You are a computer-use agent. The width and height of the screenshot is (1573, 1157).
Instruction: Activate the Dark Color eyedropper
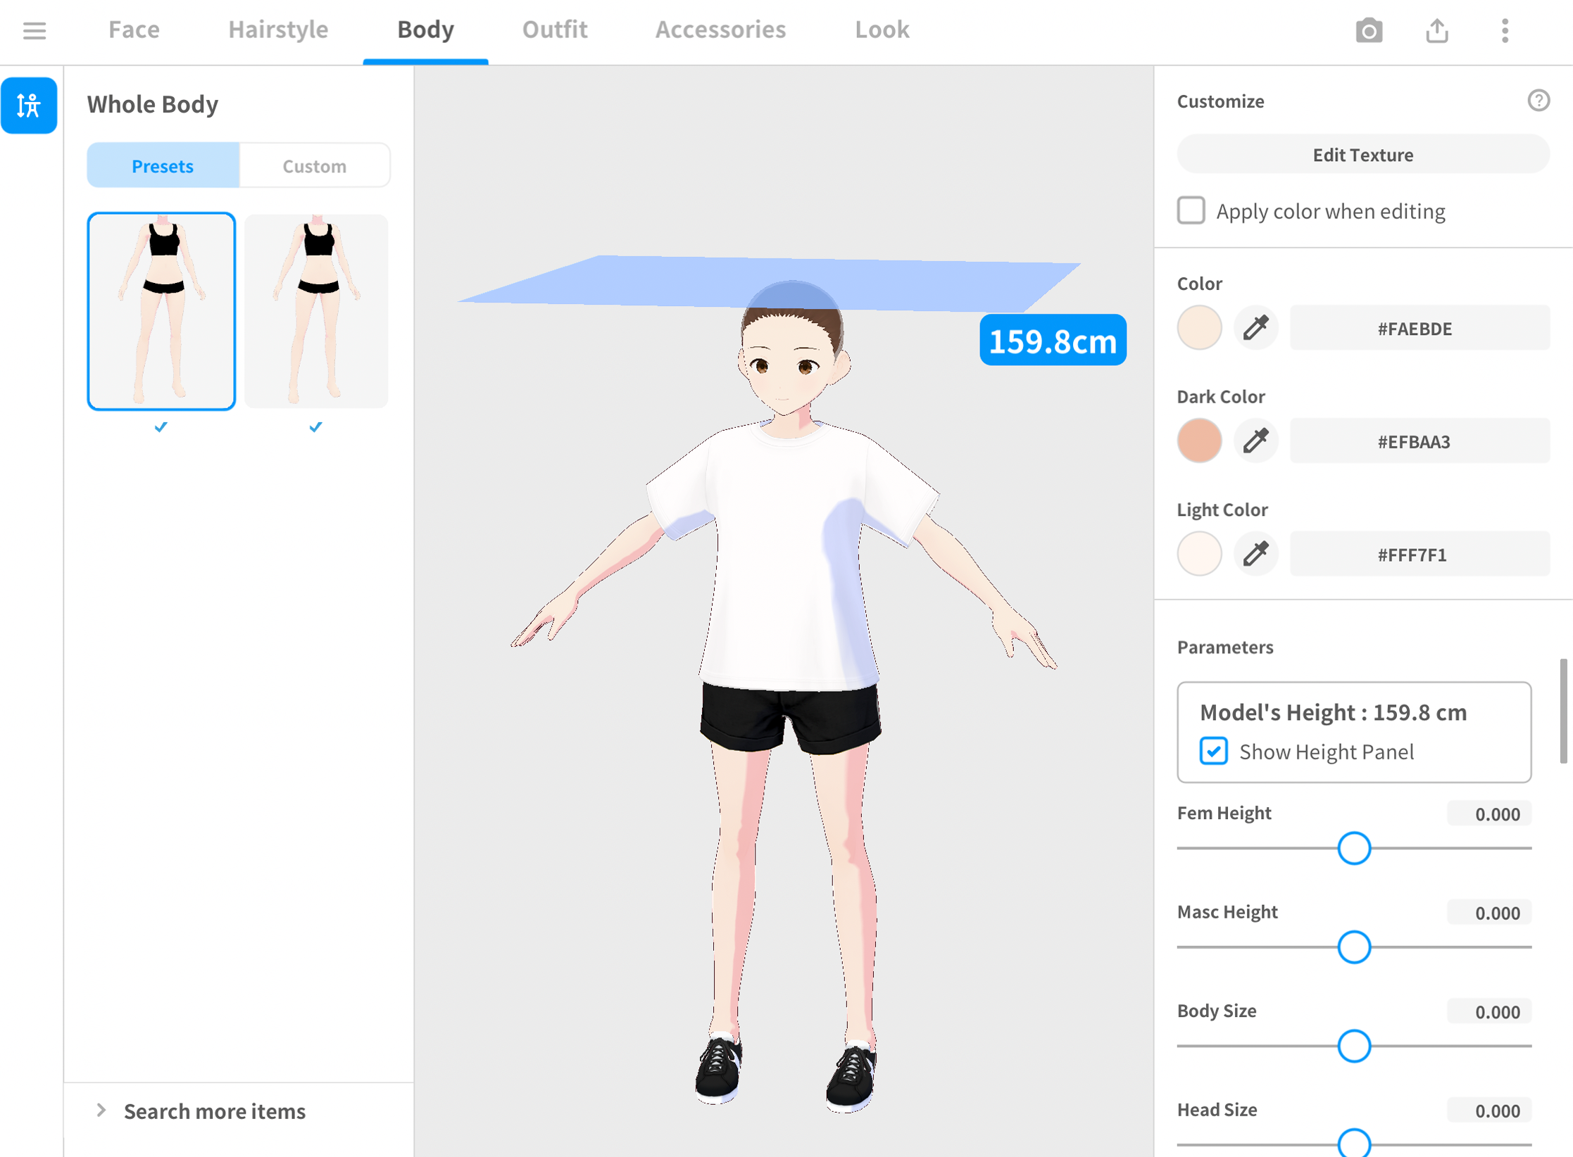[x=1255, y=441]
